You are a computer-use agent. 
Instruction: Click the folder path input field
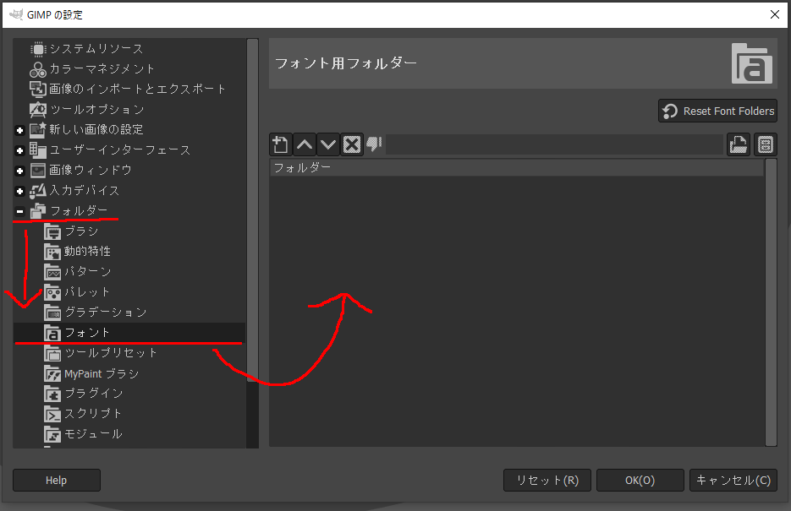coord(554,145)
